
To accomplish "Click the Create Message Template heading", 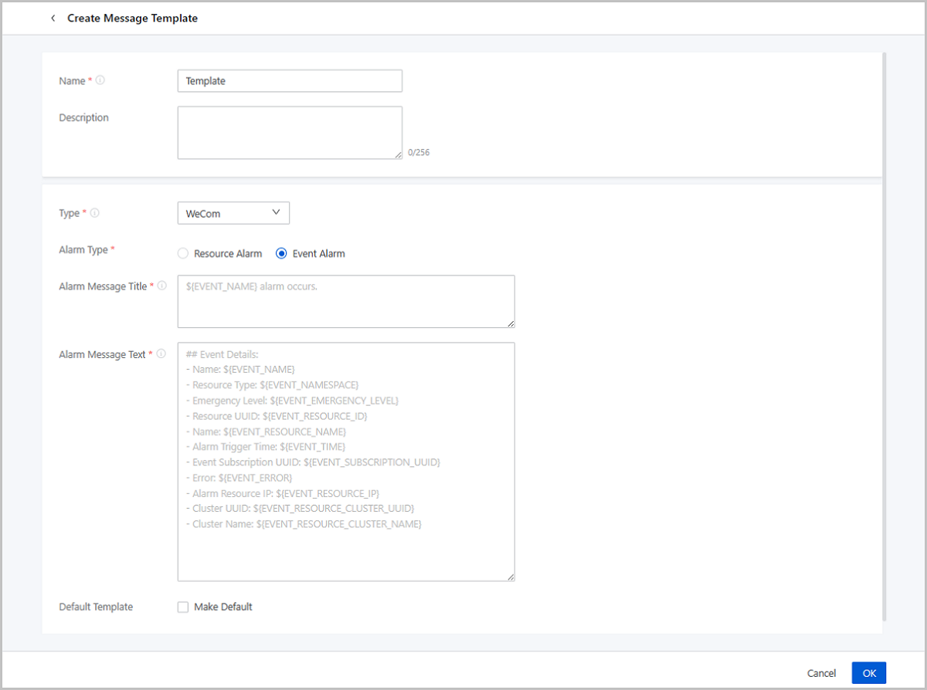I will click(132, 18).
